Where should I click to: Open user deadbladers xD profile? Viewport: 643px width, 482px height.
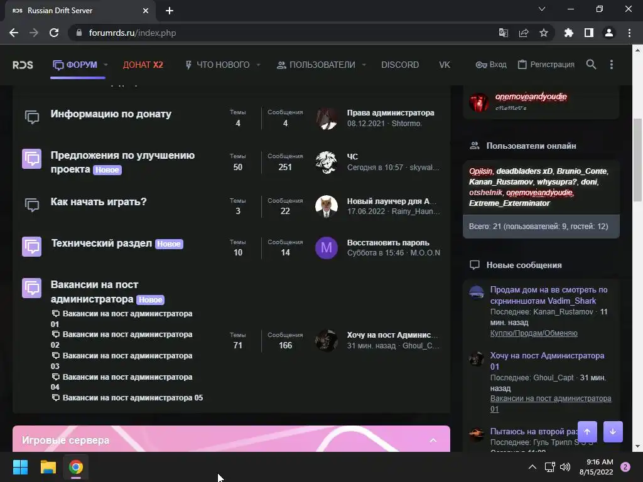tap(524, 171)
